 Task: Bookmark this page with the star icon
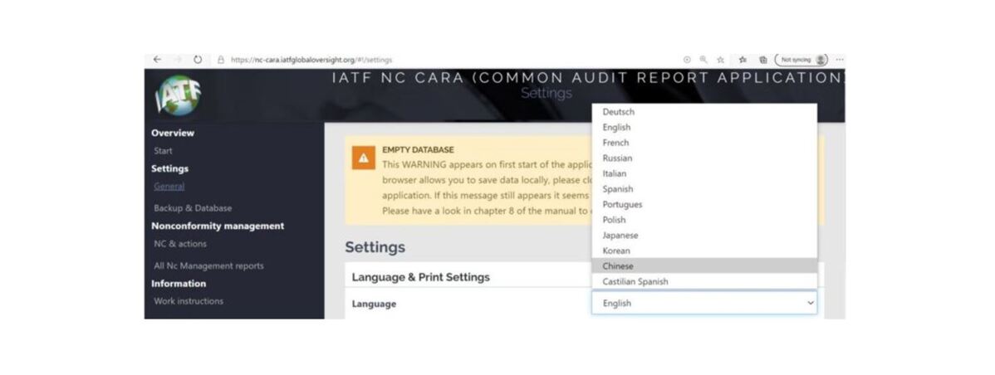[x=721, y=60]
